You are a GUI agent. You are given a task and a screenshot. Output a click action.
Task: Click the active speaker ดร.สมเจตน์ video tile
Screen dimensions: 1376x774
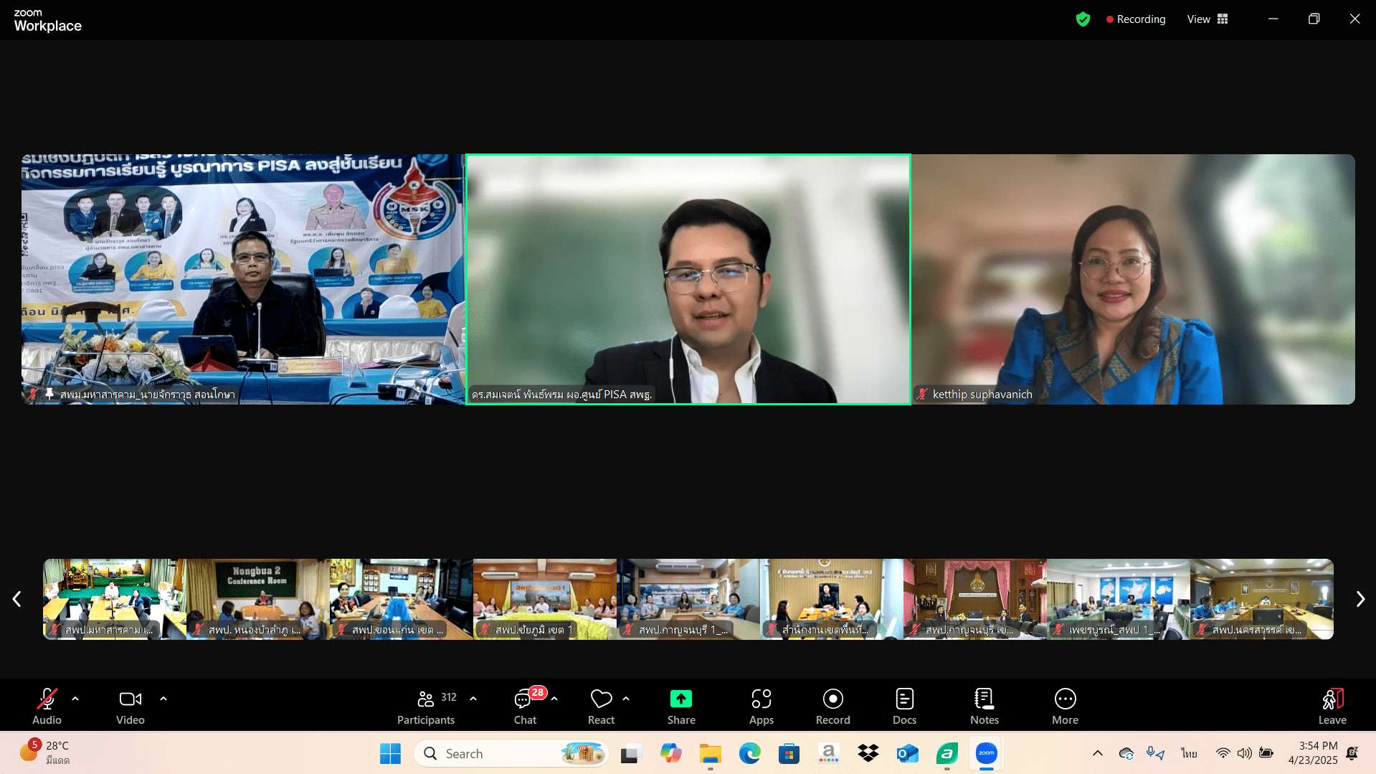pos(688,279)
